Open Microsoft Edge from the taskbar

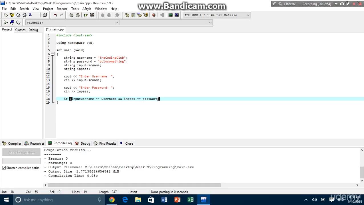[x=125, y=200]
